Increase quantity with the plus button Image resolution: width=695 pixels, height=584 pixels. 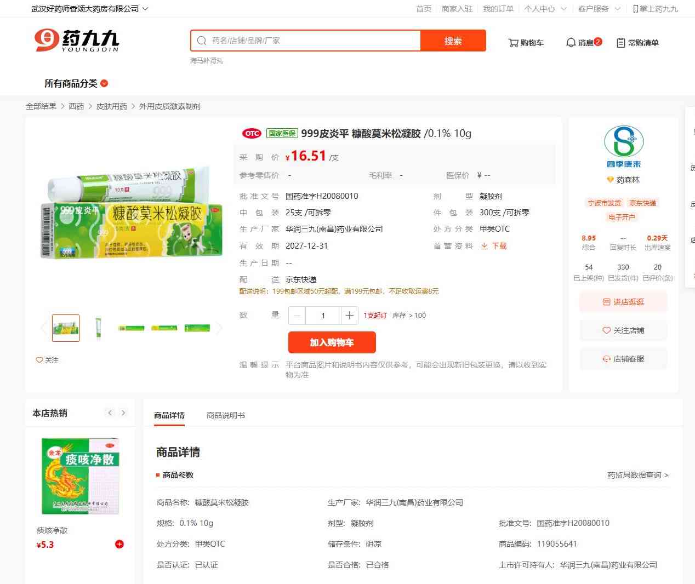[x=349, y=316]
